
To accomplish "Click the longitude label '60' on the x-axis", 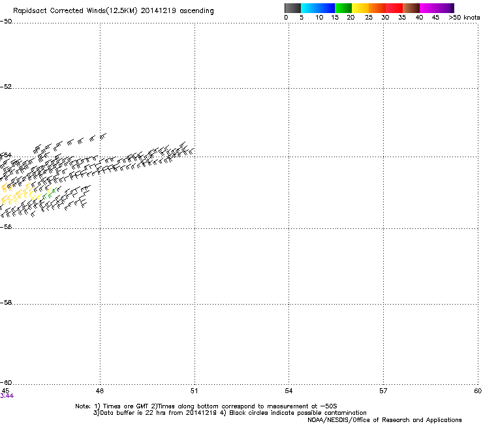I will click(x=478, y=391).
